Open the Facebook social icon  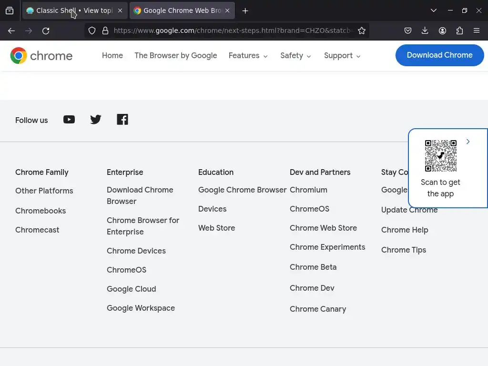(122, 120)
